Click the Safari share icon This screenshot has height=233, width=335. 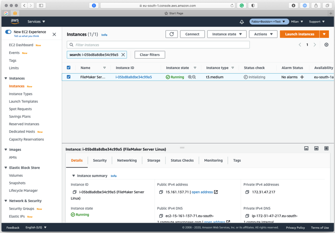[316, 6]
